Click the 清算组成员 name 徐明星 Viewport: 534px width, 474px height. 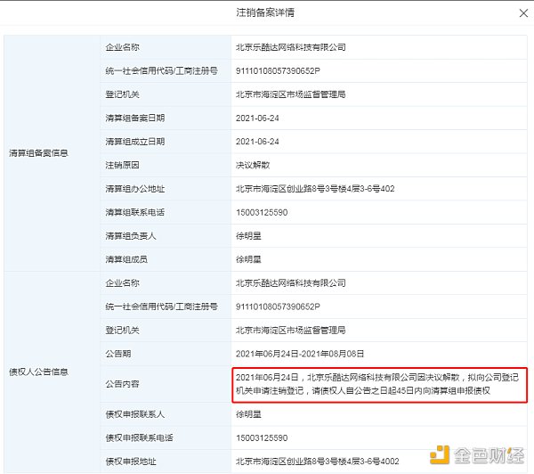(x=248, y=259)
